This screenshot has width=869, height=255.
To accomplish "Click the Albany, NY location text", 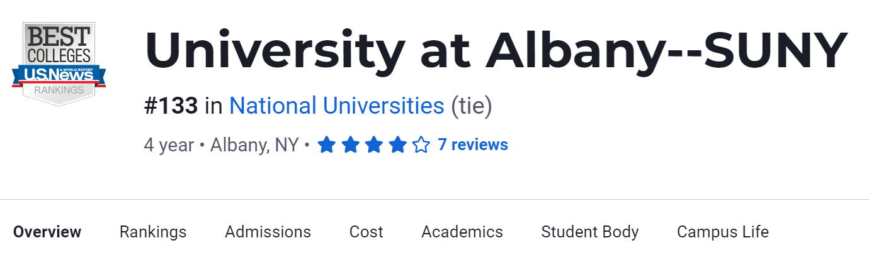I will click(254, 145).
